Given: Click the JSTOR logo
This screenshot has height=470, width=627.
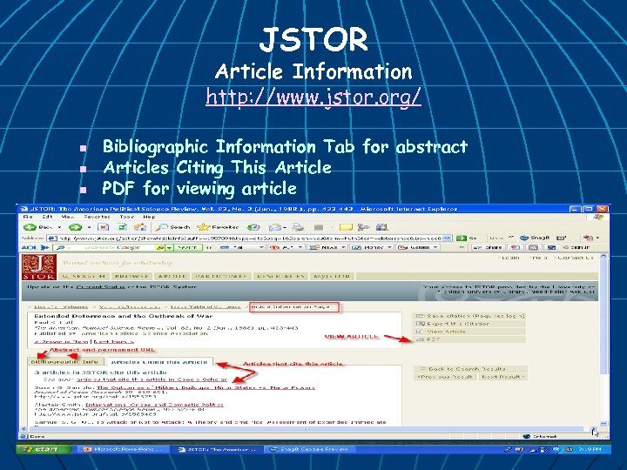Looking at the screenshot, I should click(39, 267).
